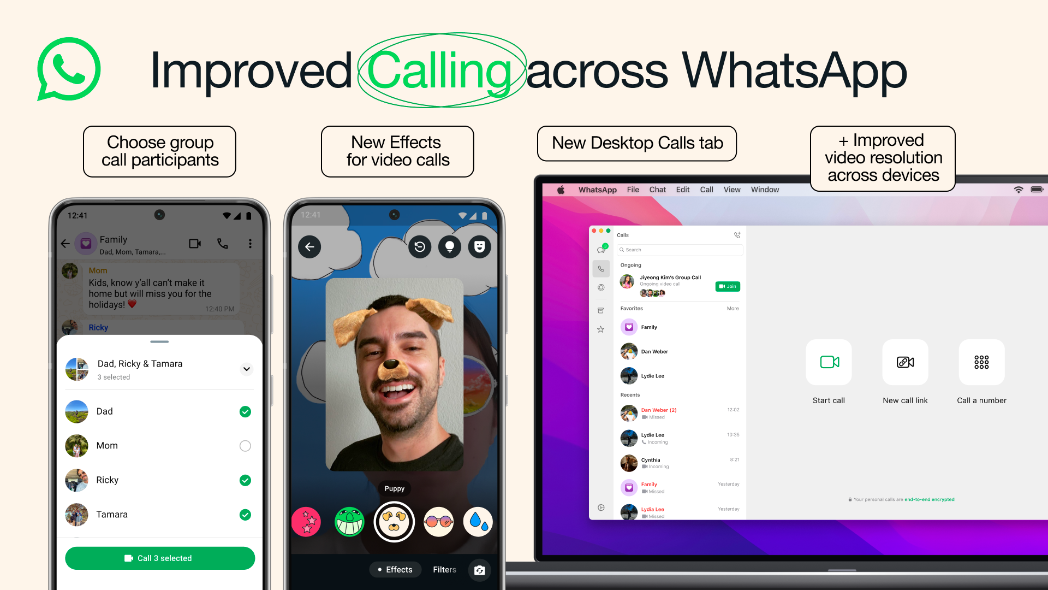Click the Start call icon on desktop

pos(829,362)
